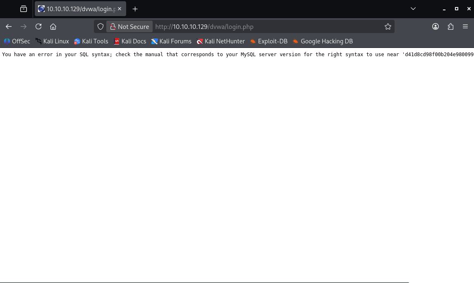Open the Kali Tools bookmark
The width and height of the screenshot is (474, 283).
click(x=91, y=41)
